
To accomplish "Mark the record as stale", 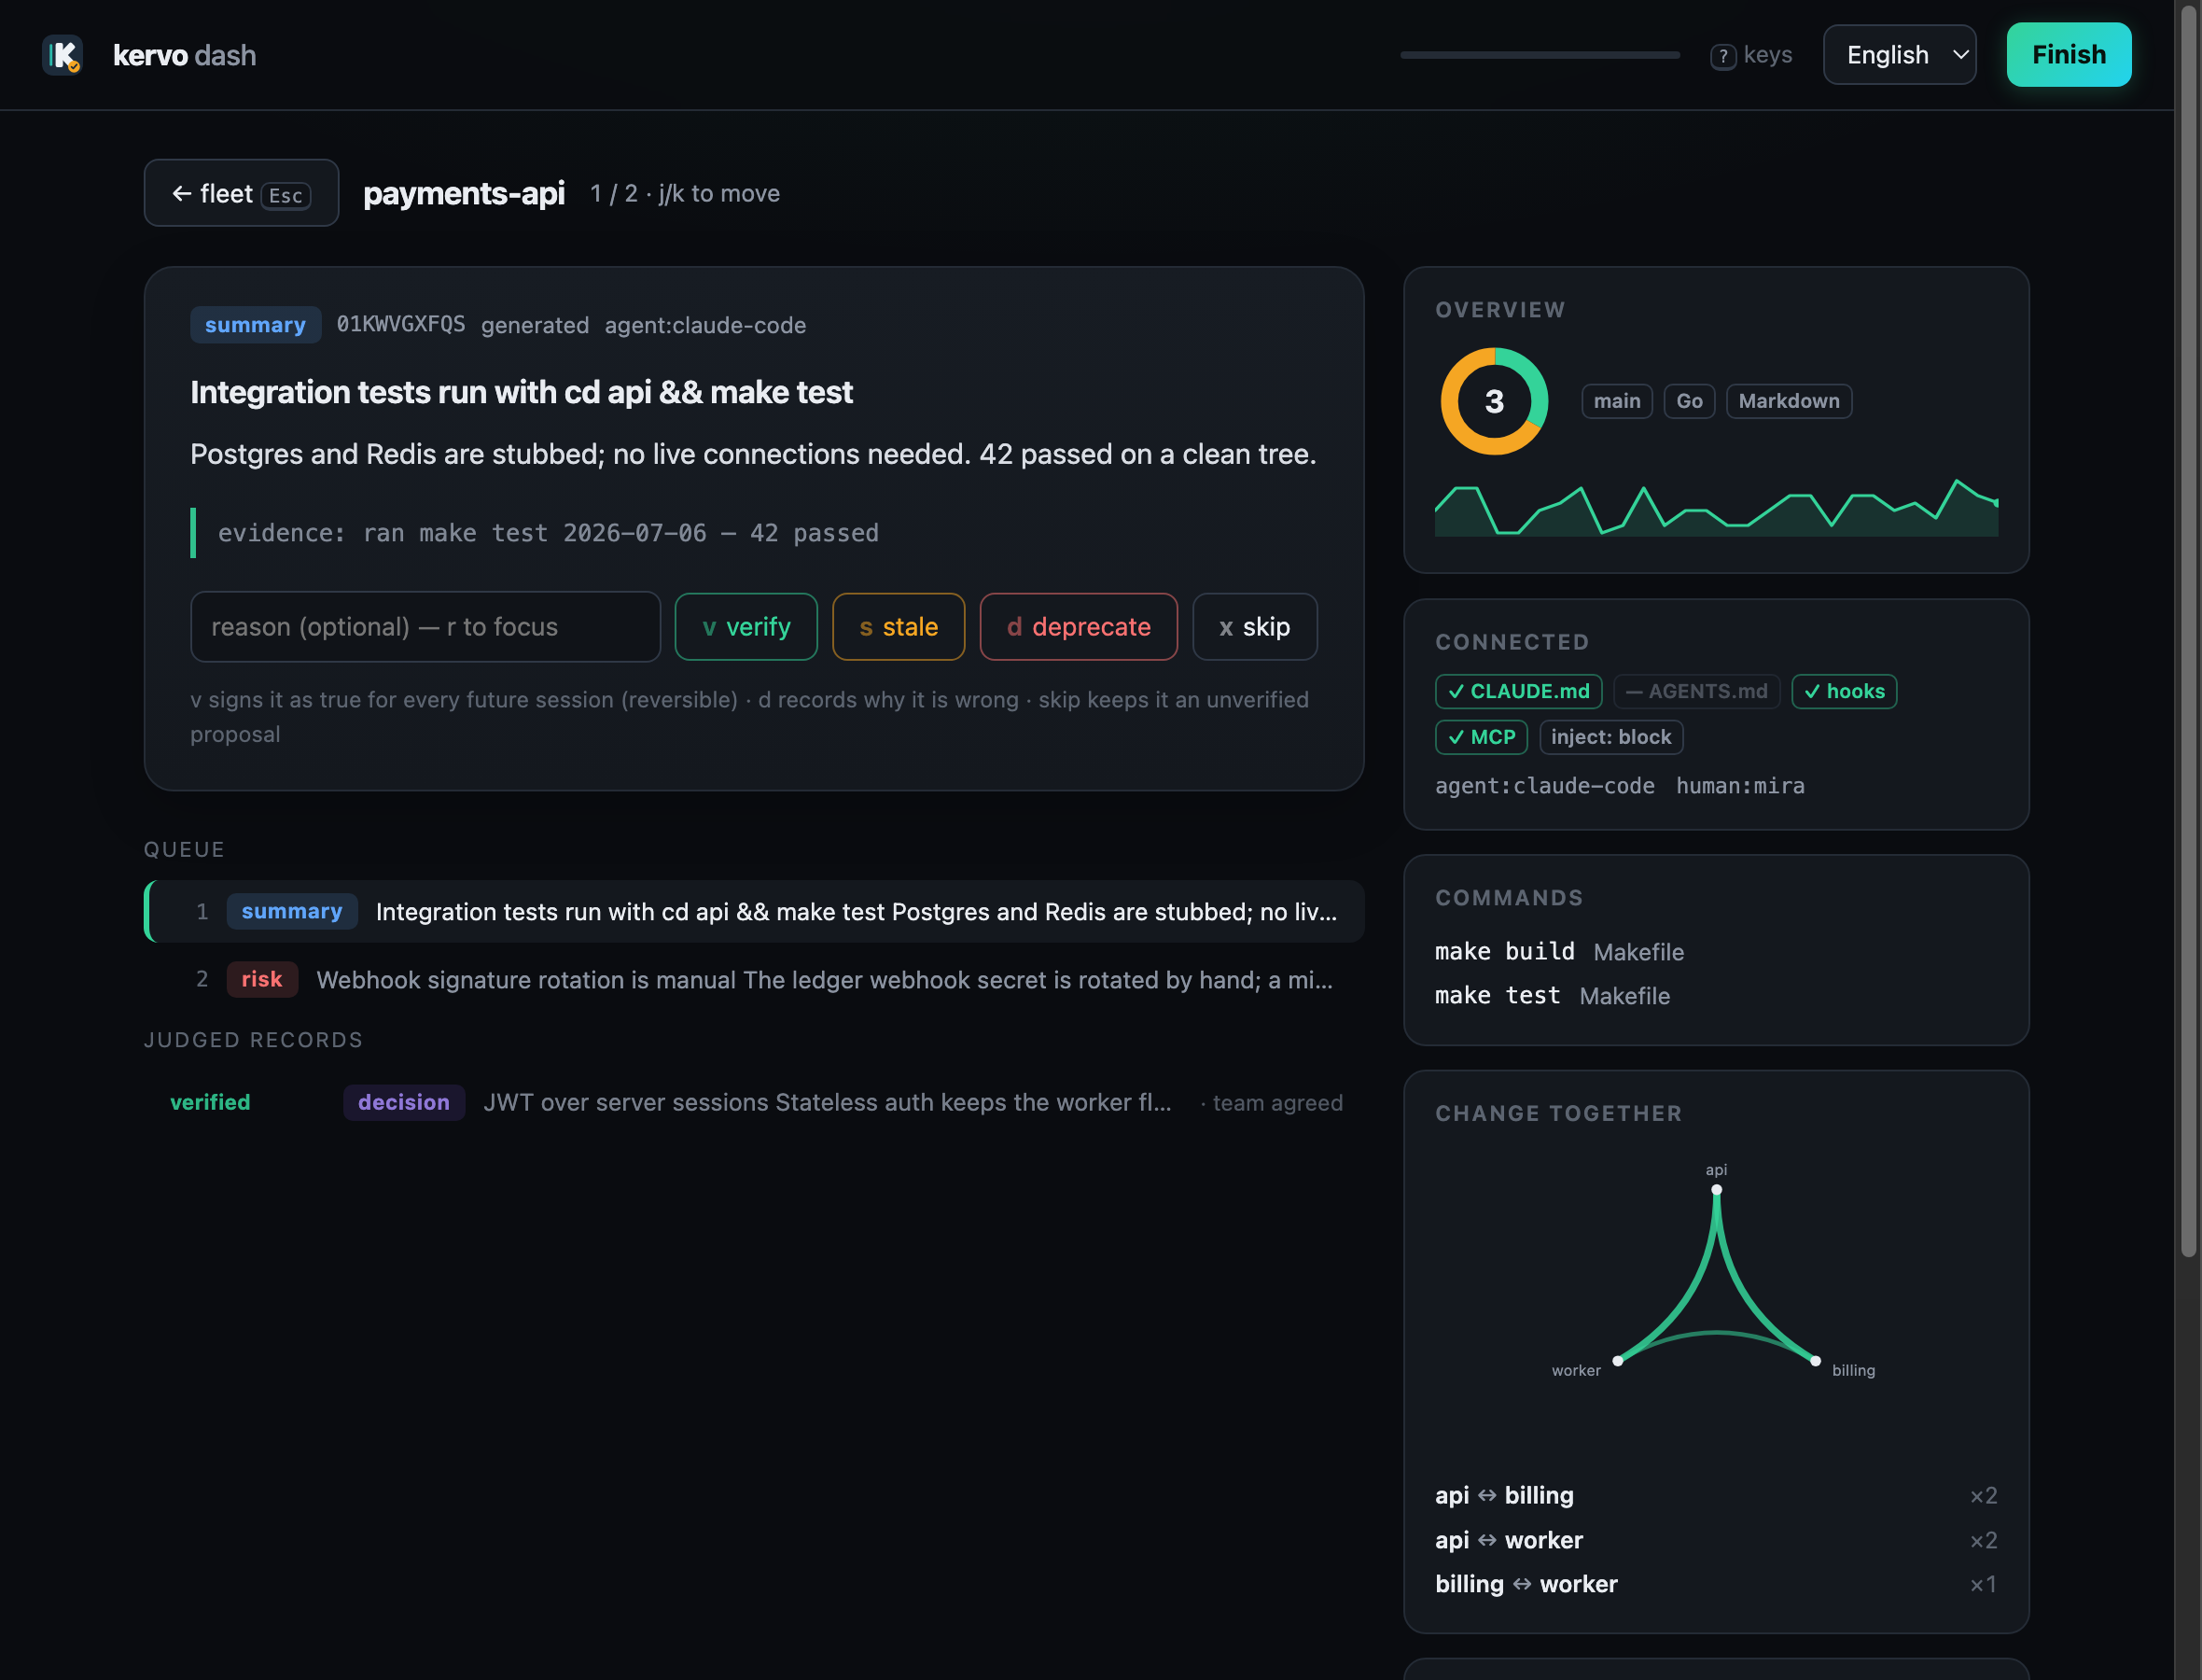I will [x=898, y=627].
